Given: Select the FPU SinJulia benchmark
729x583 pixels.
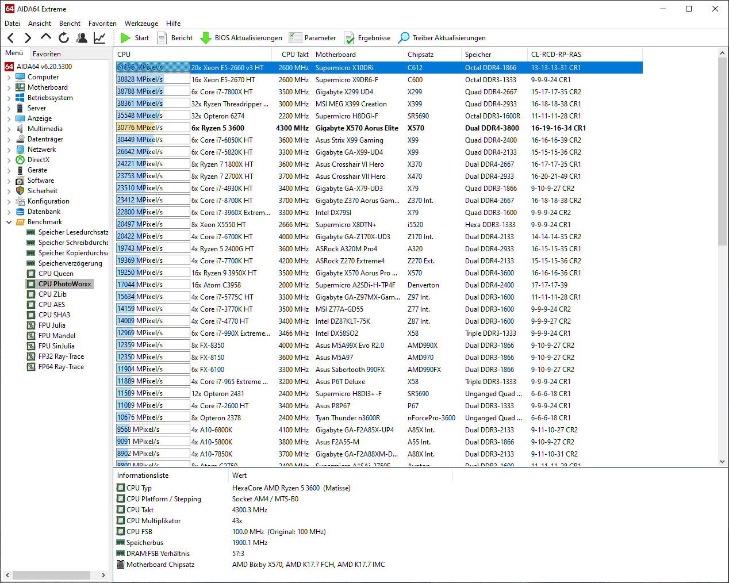Looking at the screenshot, I should point(51,346).
